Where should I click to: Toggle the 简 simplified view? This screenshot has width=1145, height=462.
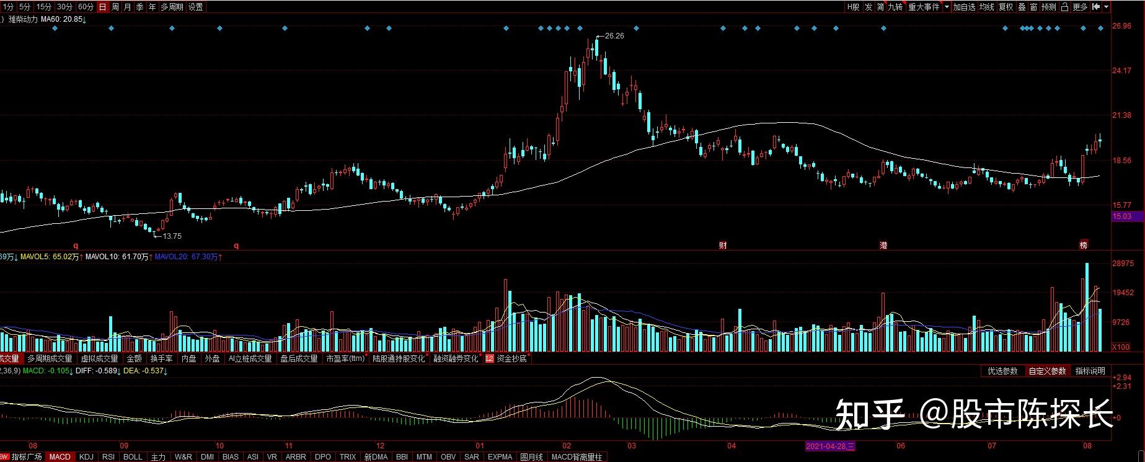coord(880,7)
